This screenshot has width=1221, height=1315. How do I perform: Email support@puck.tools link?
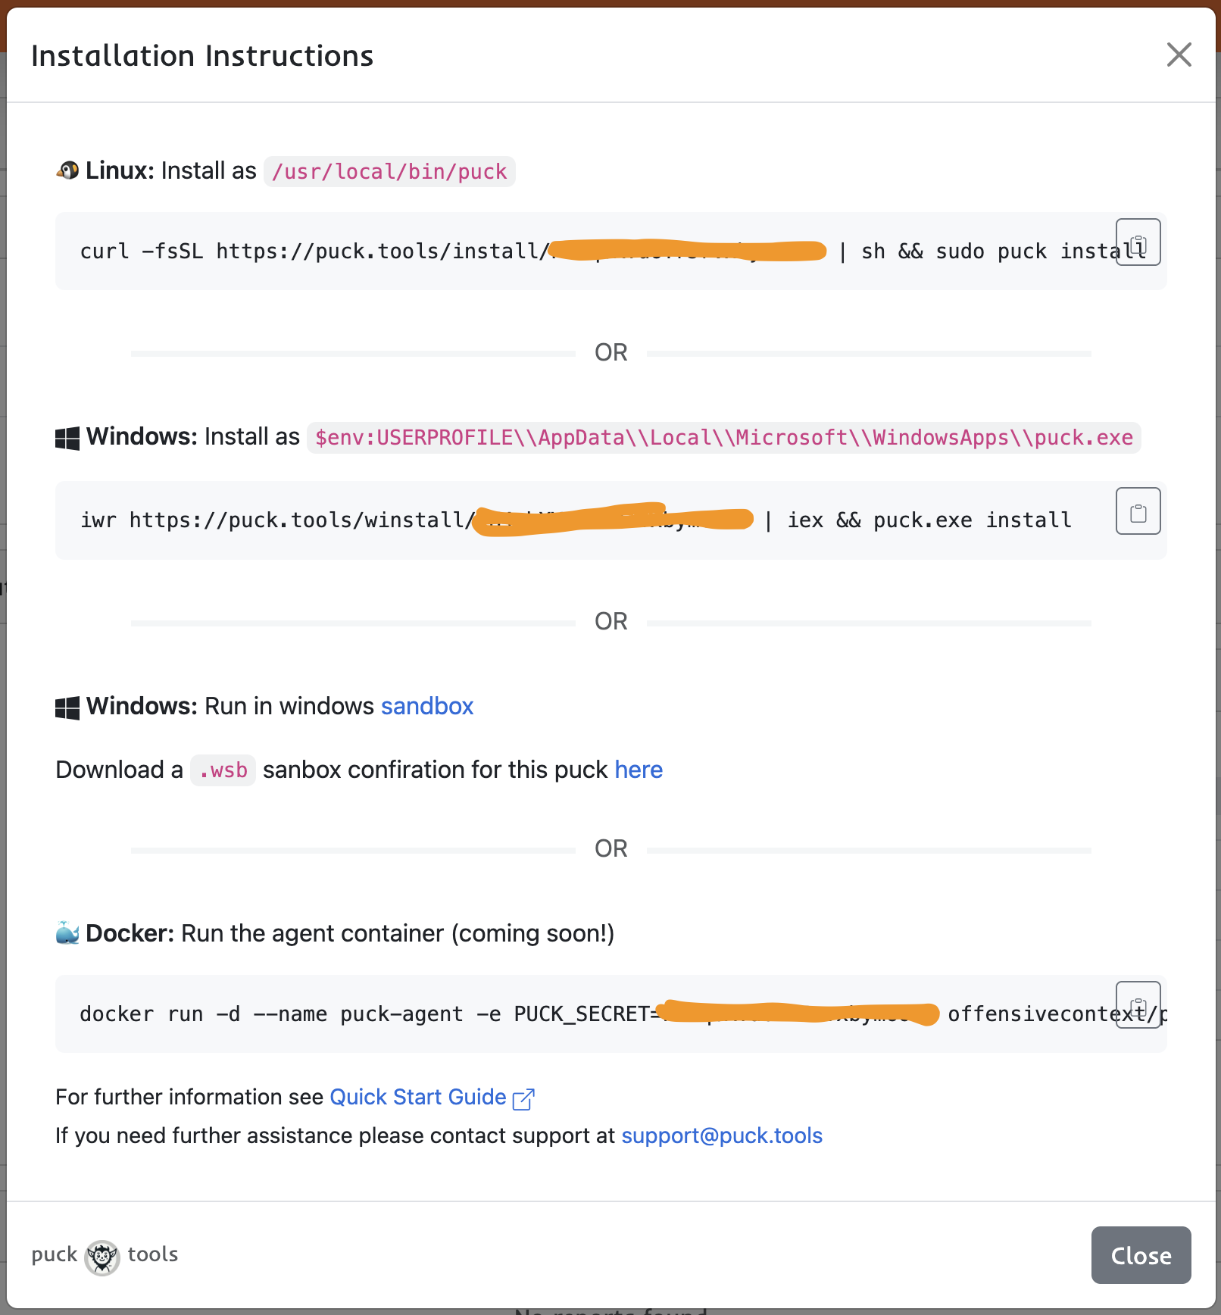coord(721,1135)
